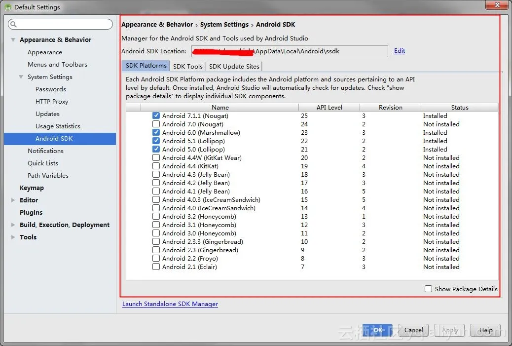Switch to SDK Platforms tab
This screenshot has width=512, height=346.
tap(146, 66)
